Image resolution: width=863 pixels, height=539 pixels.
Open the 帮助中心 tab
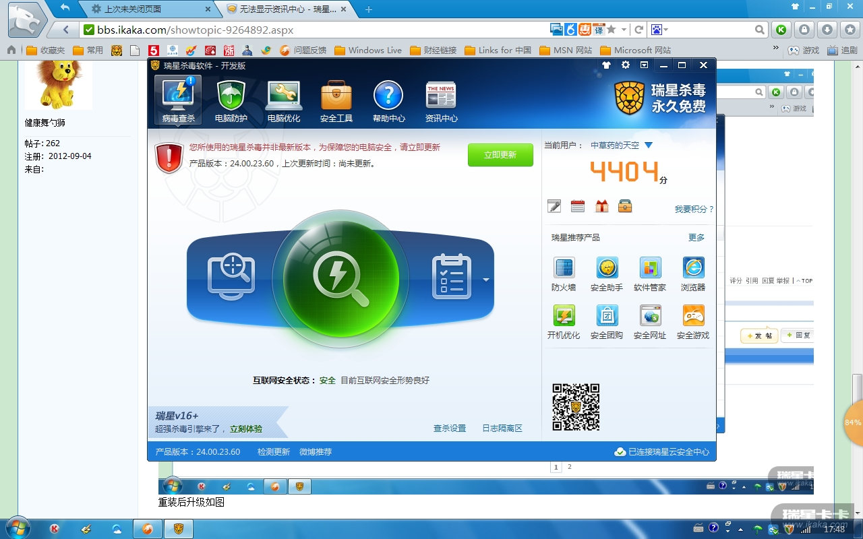389,102
